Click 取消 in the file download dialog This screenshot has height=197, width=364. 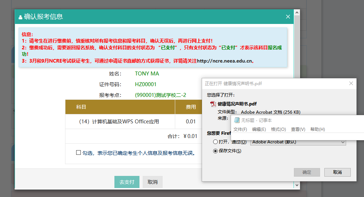click(x=337, y=172)
